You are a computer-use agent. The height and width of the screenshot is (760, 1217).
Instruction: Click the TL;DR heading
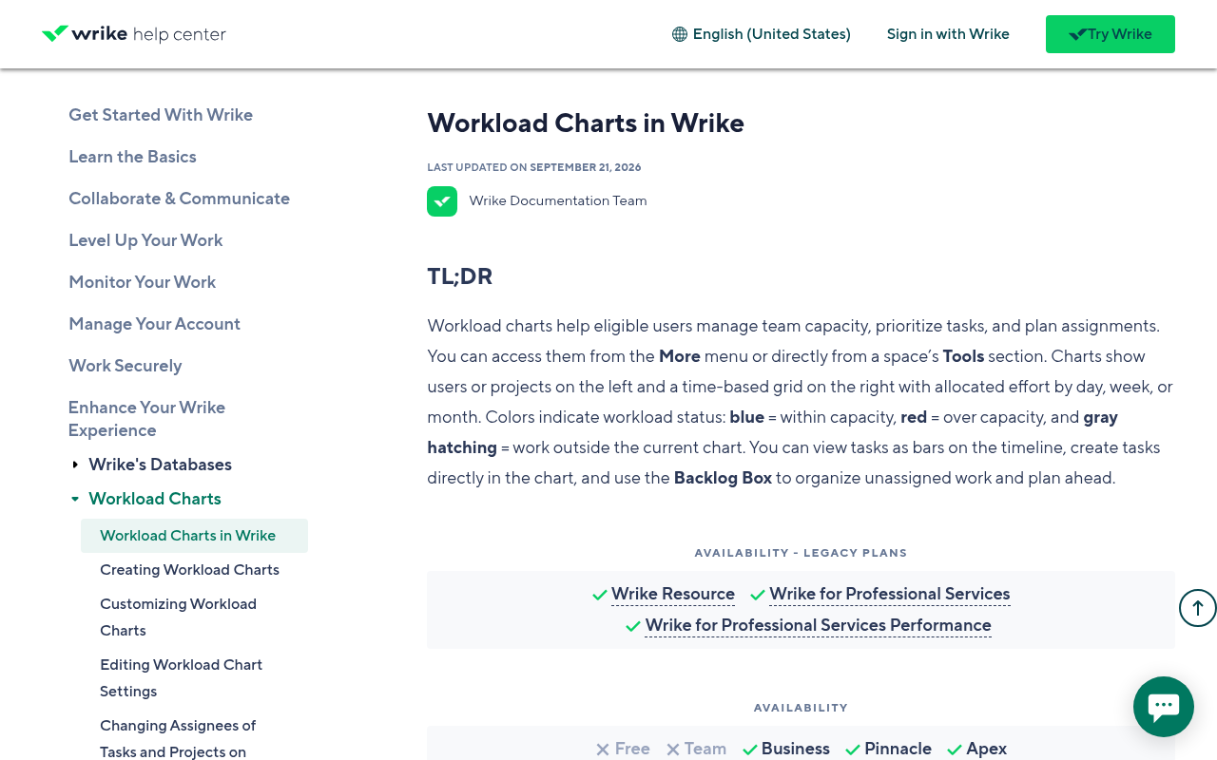(x=460, y=276)
